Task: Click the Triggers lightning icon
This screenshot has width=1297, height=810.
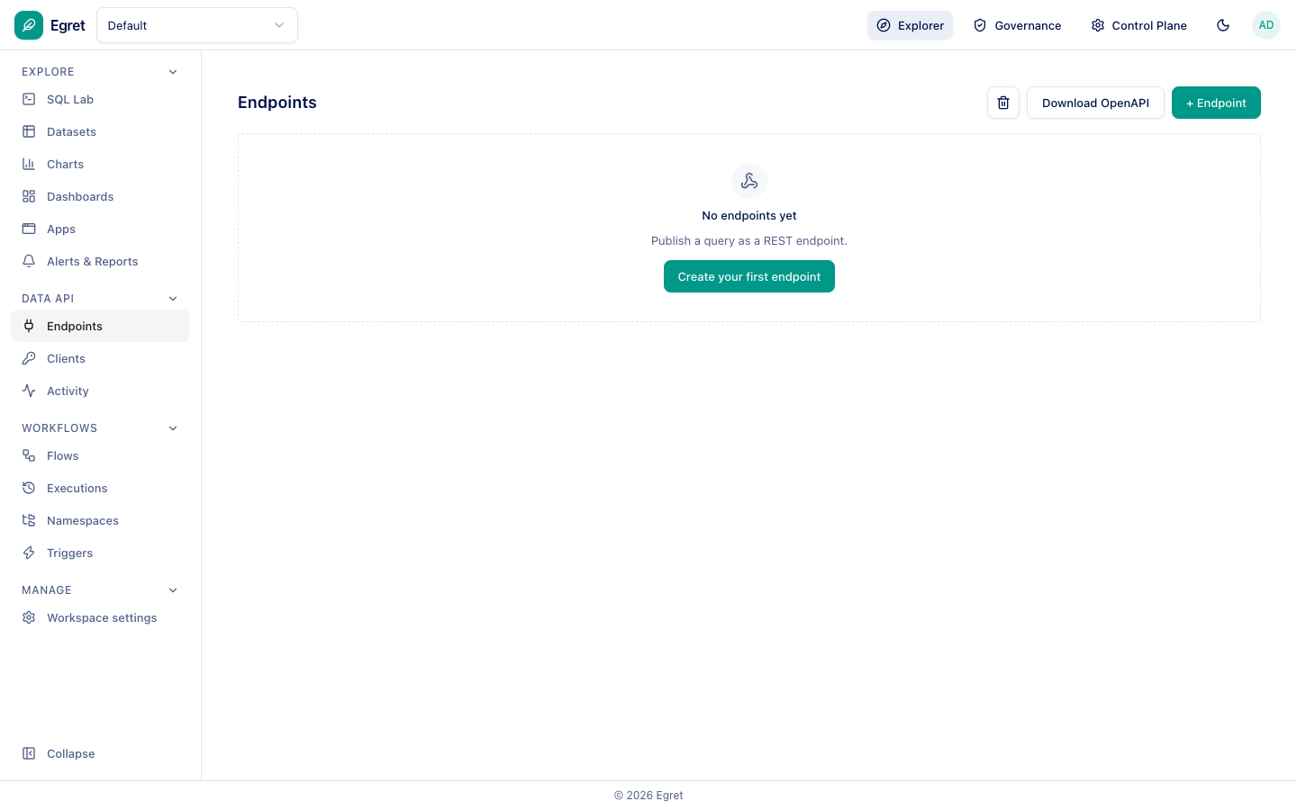Action: pos(29,553)
